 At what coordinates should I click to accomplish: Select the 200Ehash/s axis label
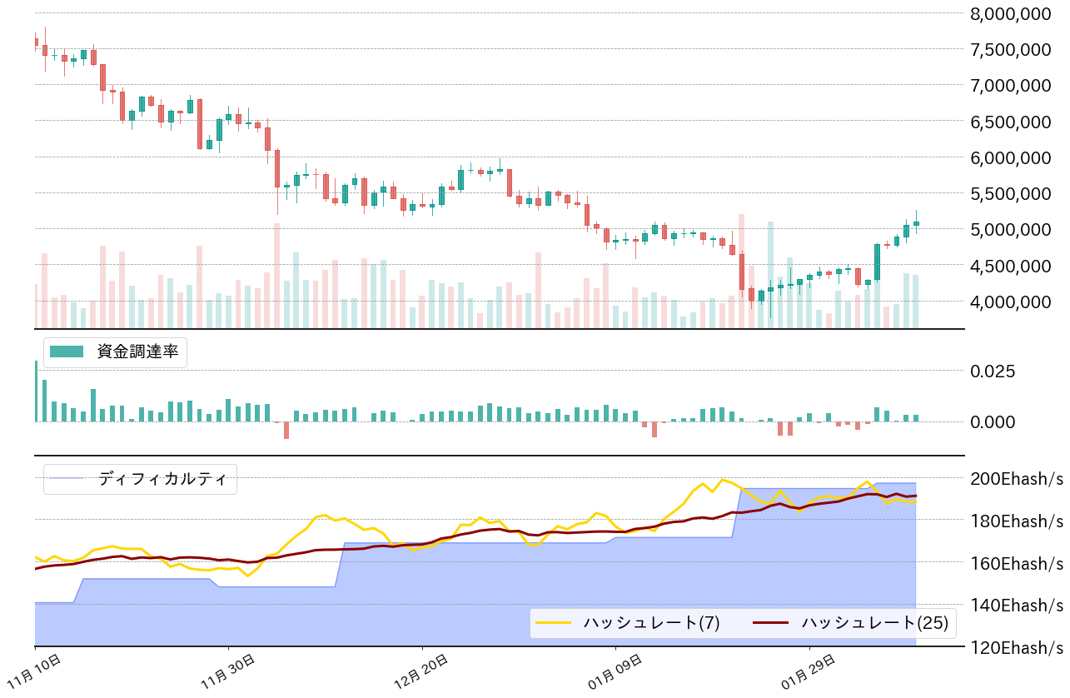[x=1018, y=479]
